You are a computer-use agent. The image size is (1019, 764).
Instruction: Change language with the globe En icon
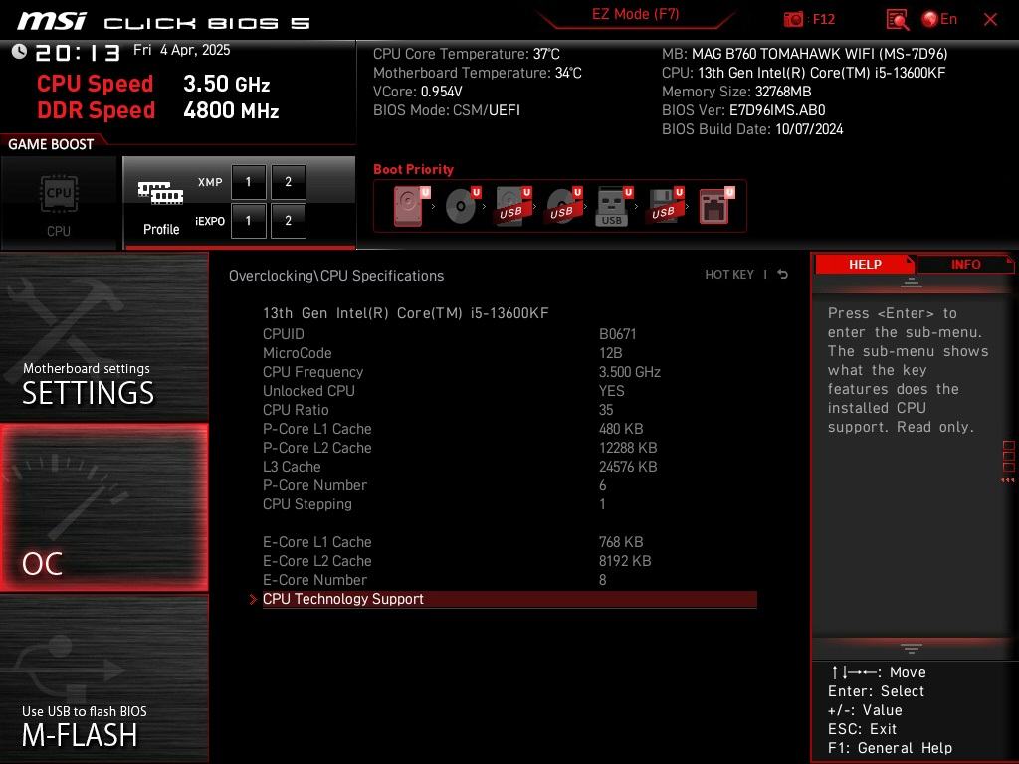939,20
